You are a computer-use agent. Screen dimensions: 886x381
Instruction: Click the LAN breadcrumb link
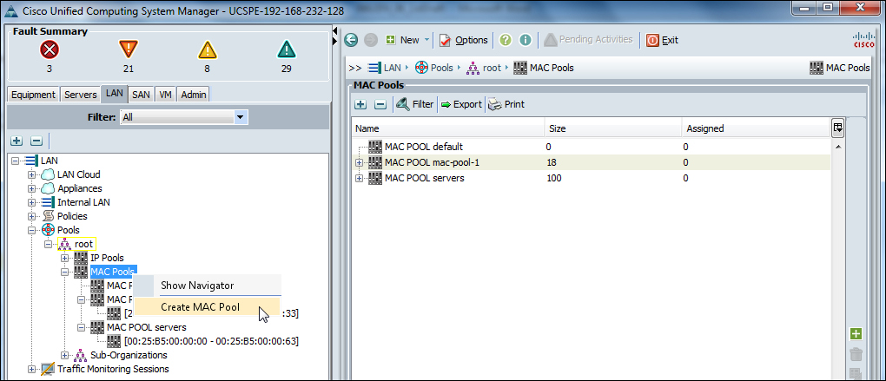(392, 68)
